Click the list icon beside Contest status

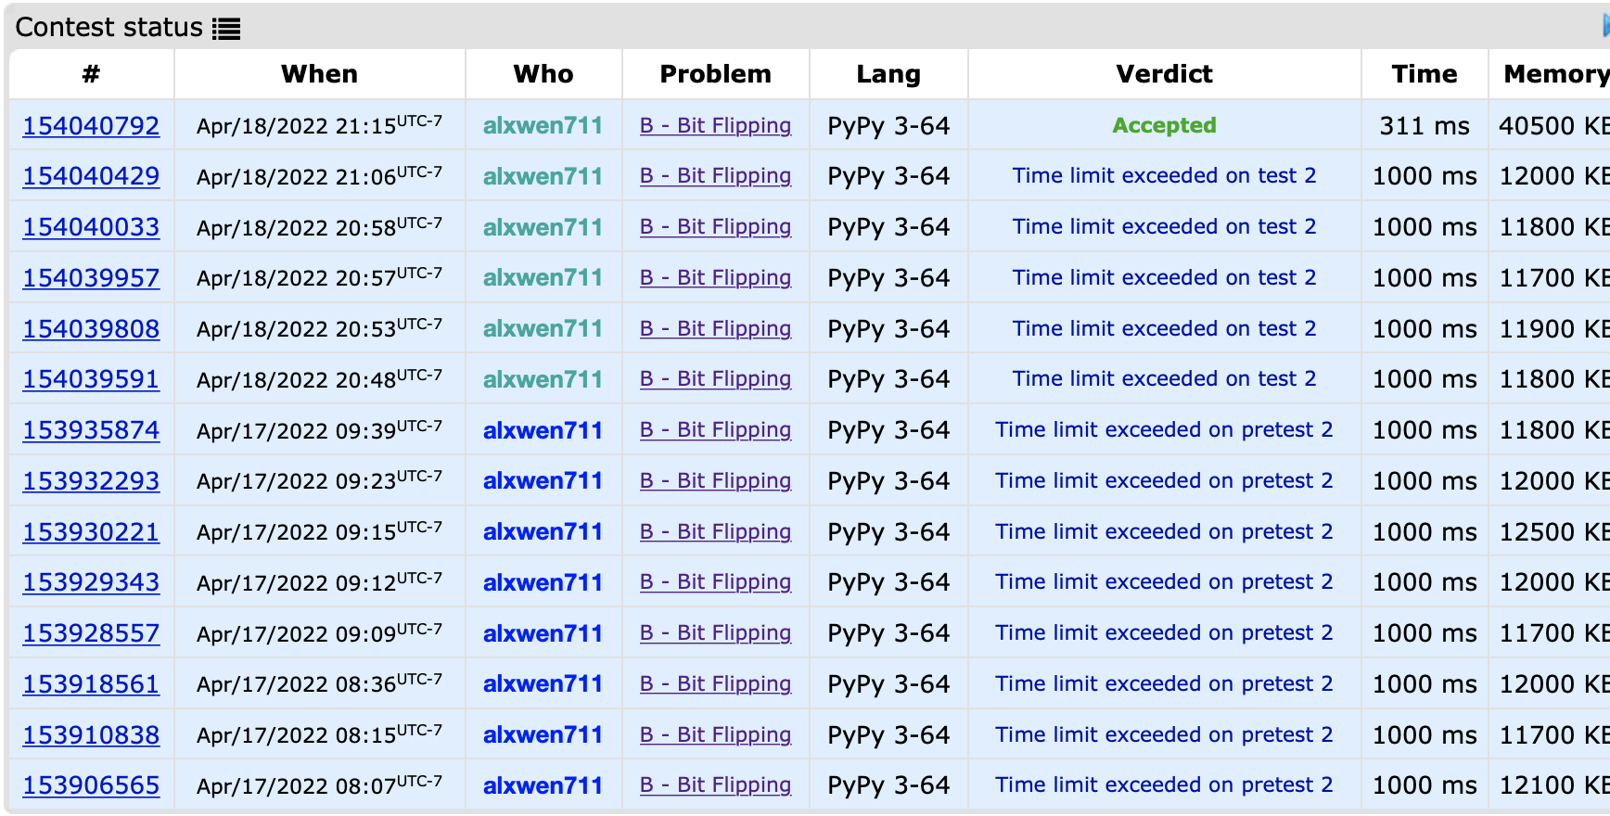click(x=225, y=29)
